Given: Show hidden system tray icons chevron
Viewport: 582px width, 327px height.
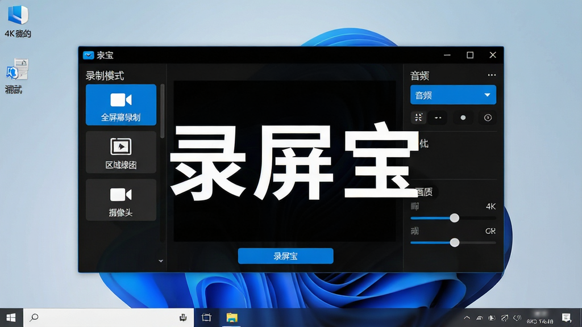Looking at the screenshot, I should [x=467, y=318].
